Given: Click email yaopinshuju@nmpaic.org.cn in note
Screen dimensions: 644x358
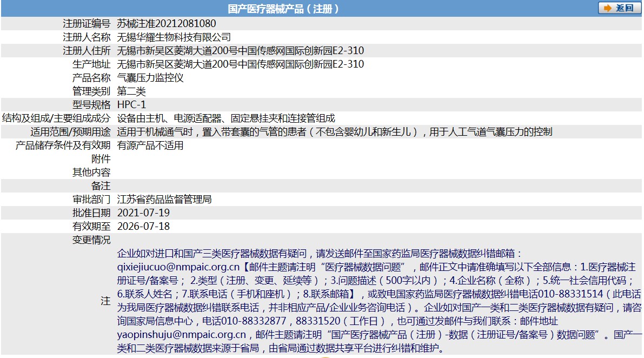Looking at the screenshot, I should (182, 335).
